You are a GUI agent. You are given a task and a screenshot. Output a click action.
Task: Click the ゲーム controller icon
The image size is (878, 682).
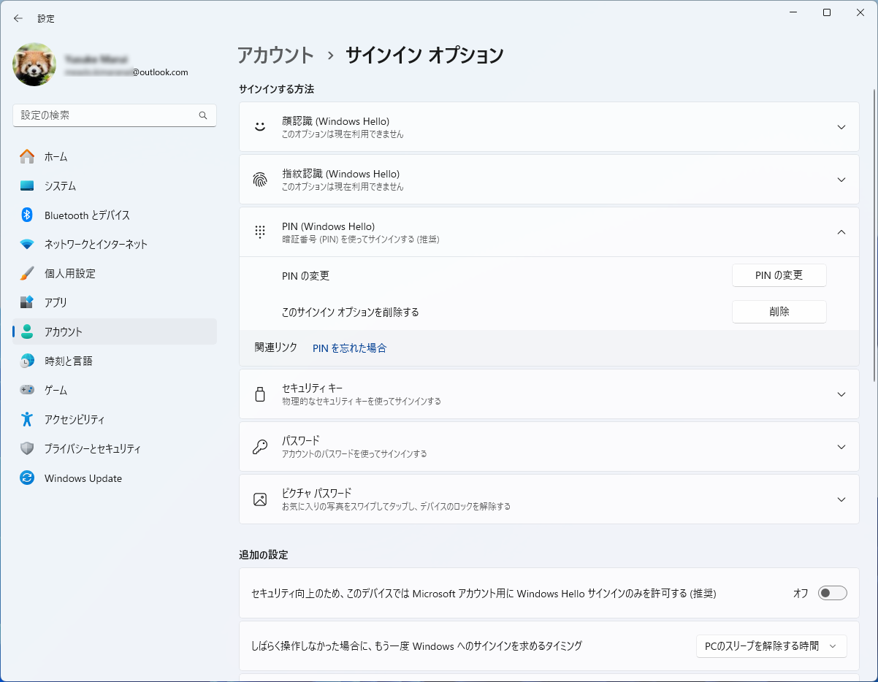pos(27,390)
